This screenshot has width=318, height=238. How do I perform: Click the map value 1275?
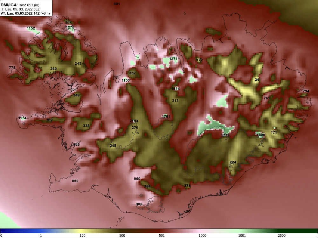(70, 27)
